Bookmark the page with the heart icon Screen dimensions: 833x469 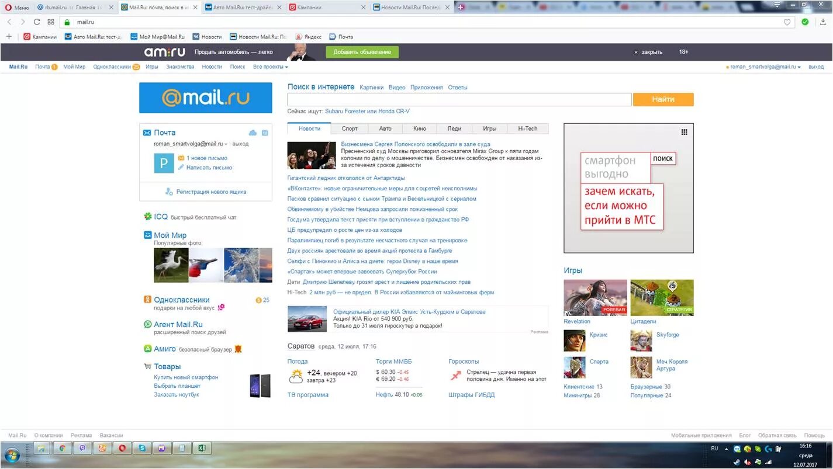pos(787,22)
